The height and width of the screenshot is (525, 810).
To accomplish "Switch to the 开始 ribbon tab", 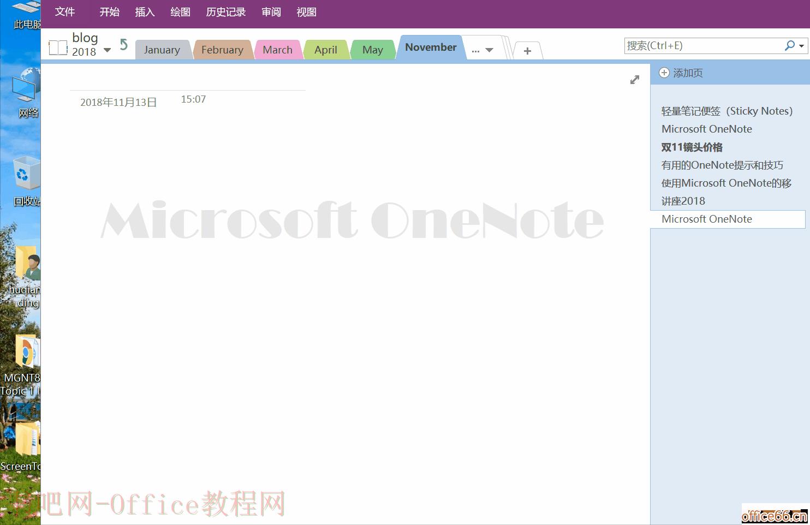I will coord(109,11).
